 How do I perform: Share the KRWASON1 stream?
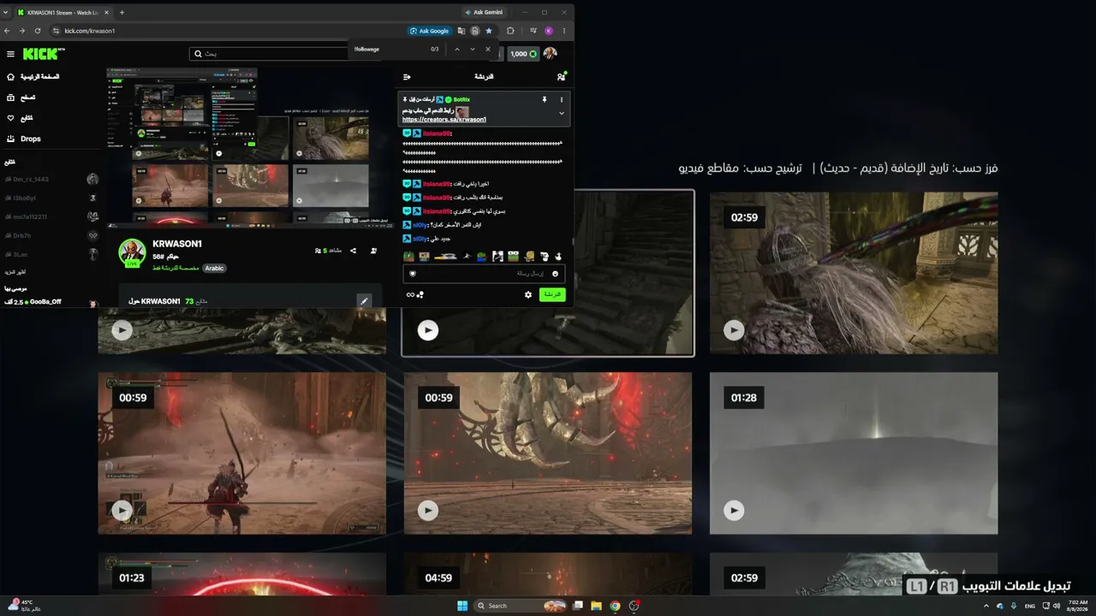point(353,251)
